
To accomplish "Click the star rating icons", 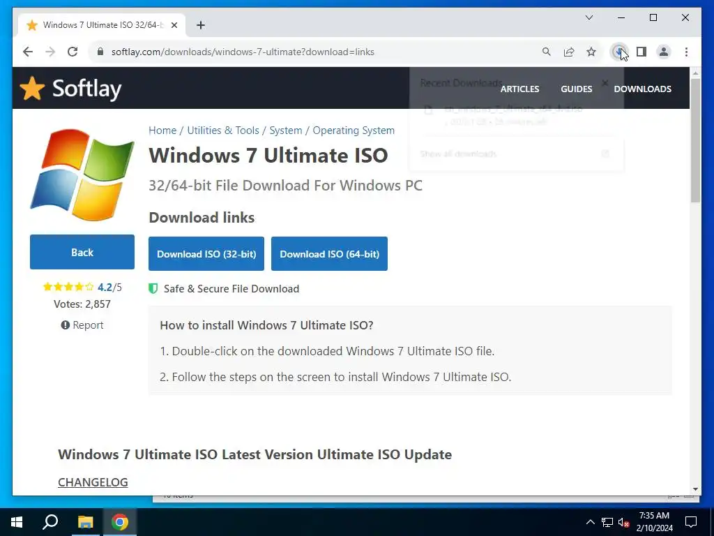I will pyautogui.click(x=68, y=287).
